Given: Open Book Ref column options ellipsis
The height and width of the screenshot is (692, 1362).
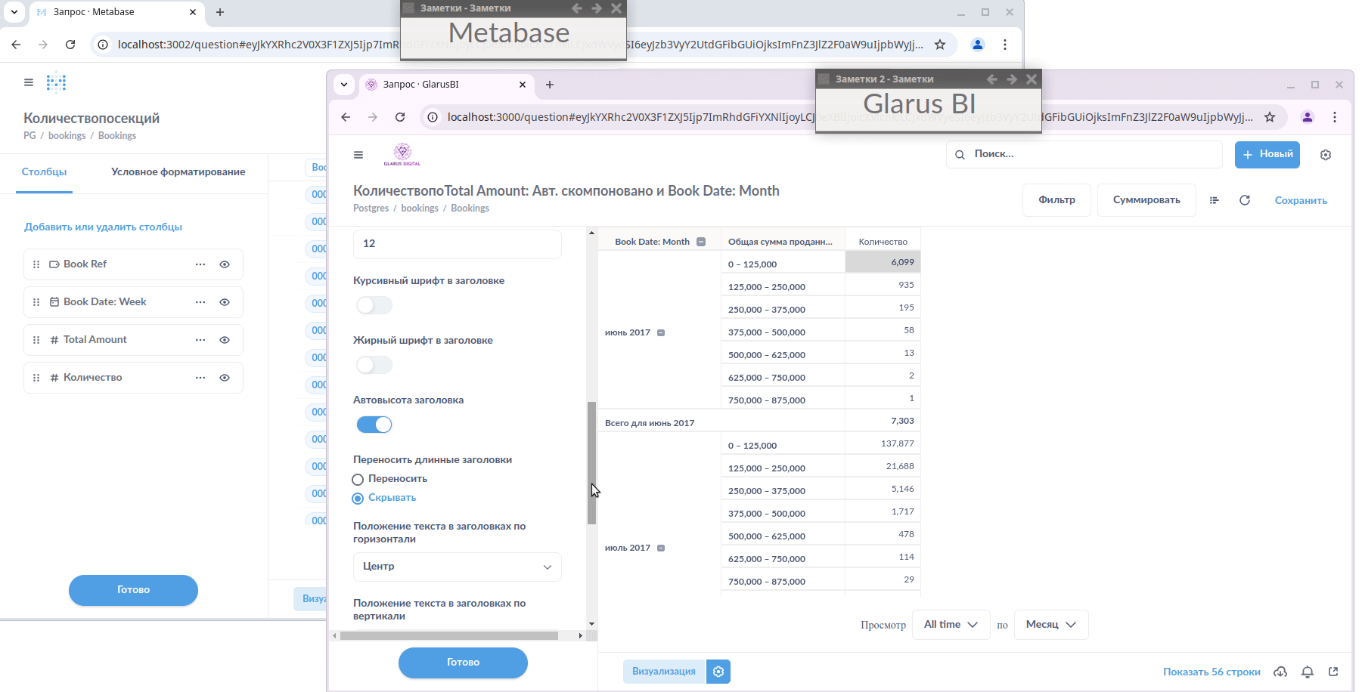Looking at the screenshot, I should (200, 264).
